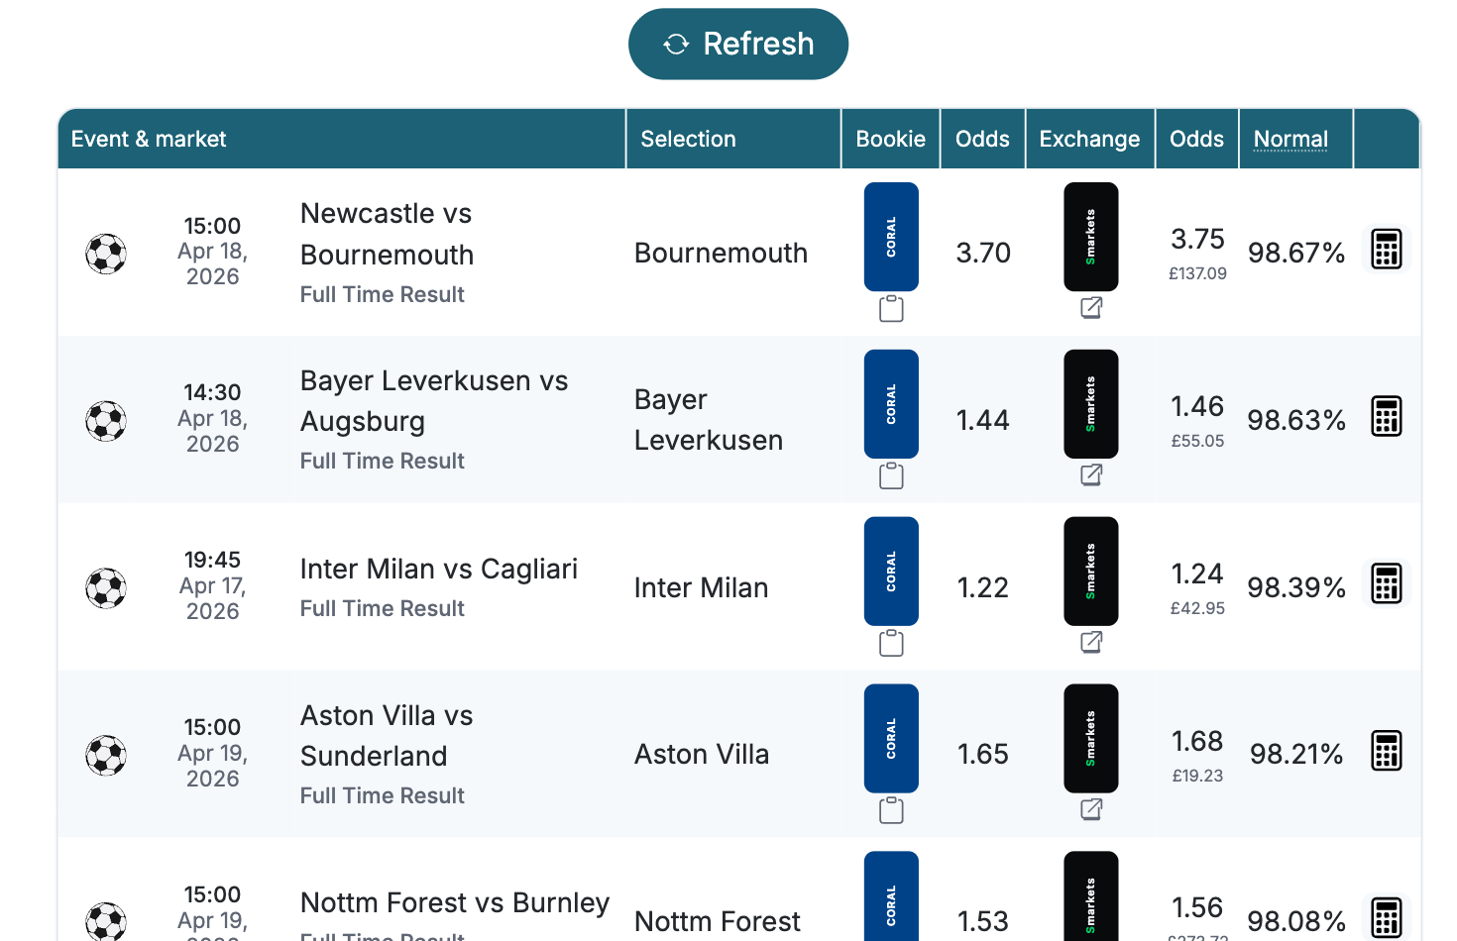Click the Smarkets badge on Bayer Leverkusen row
The image size is (1457, 941).
click(x=1091, y=403)
